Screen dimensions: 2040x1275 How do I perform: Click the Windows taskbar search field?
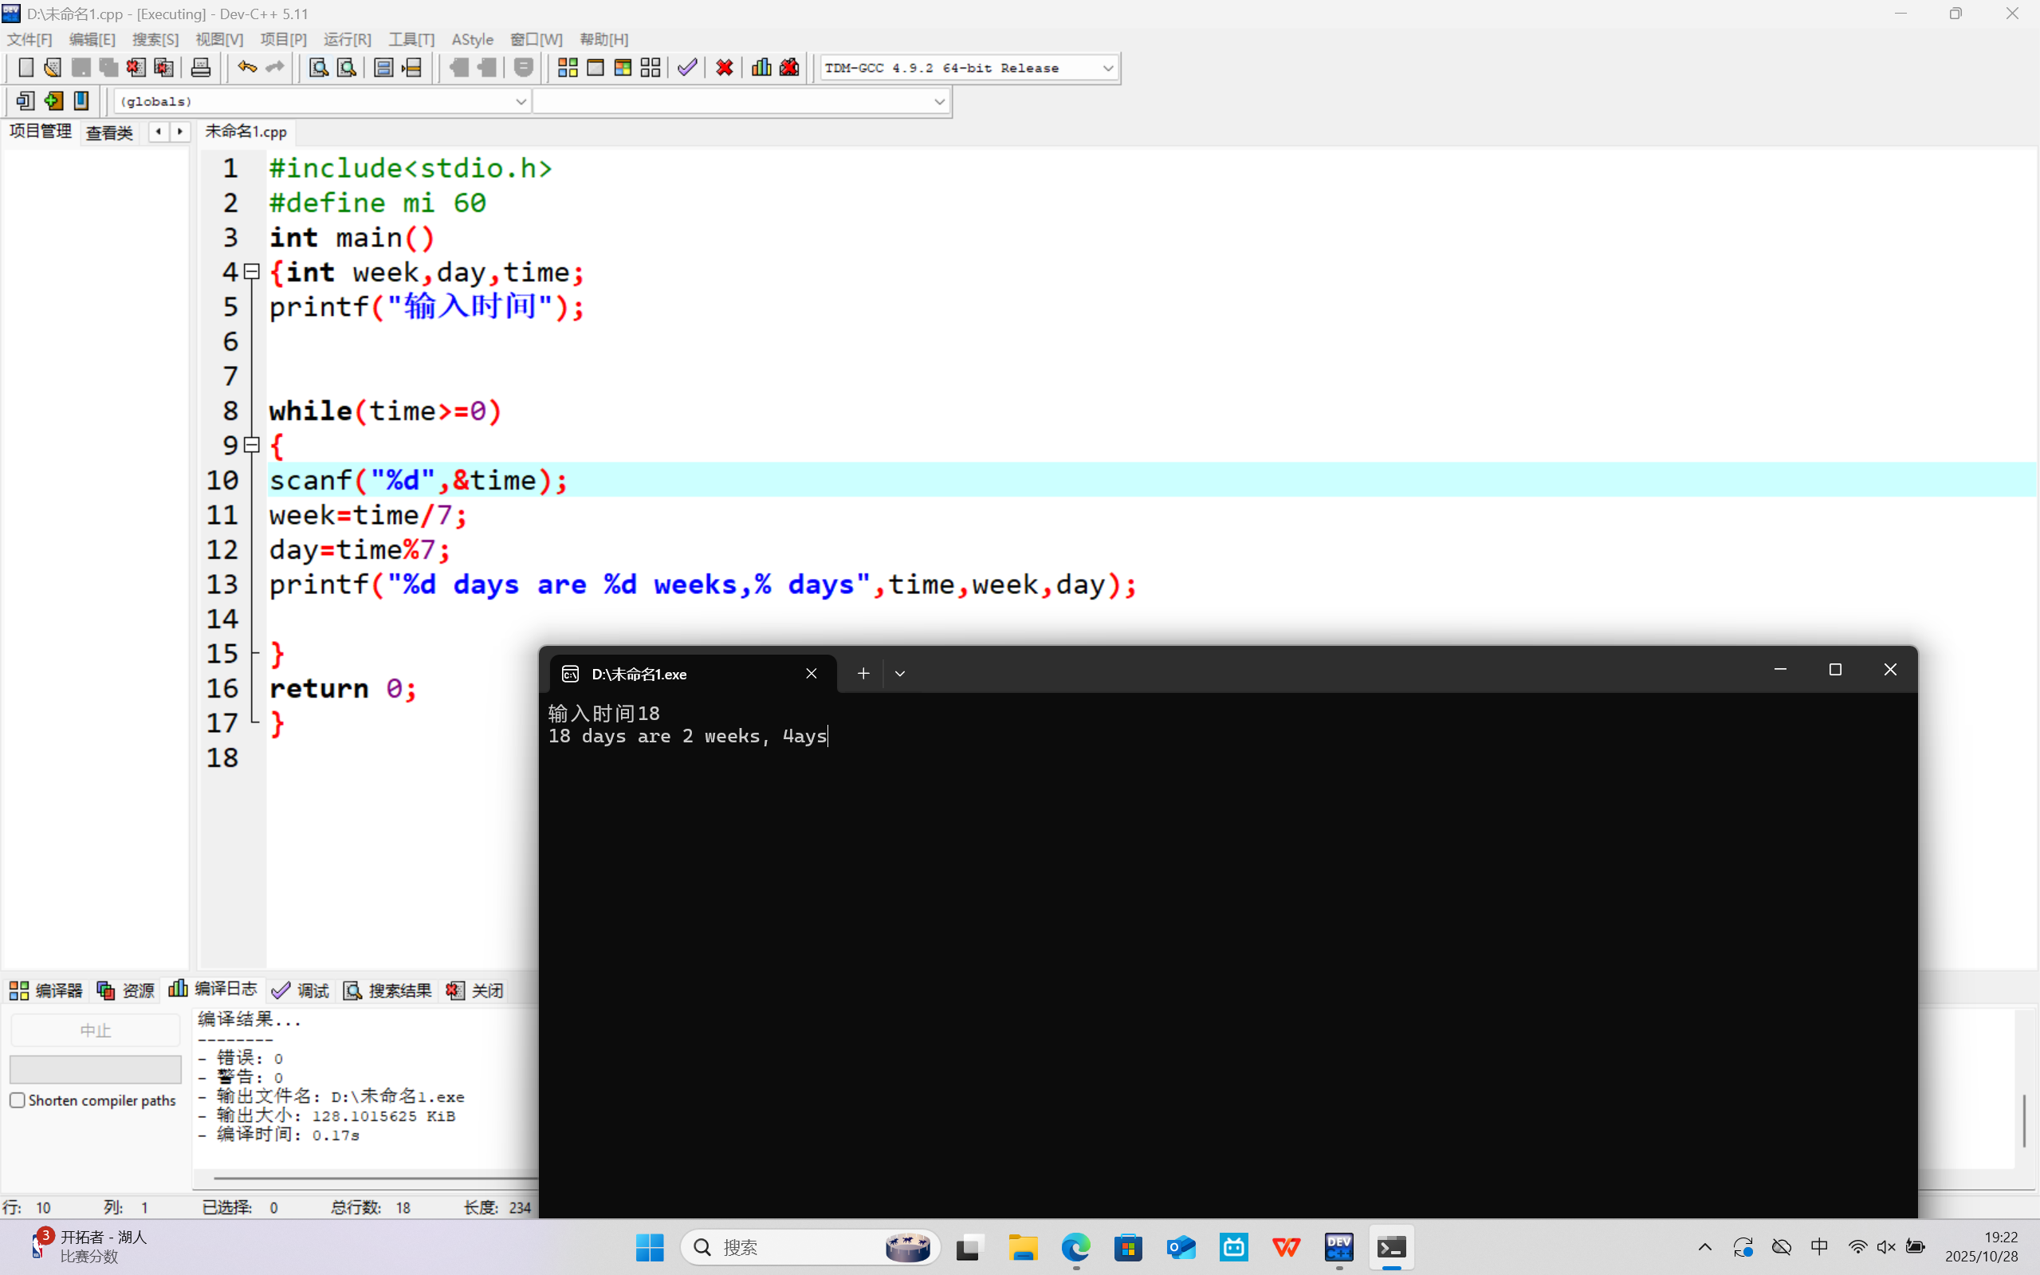pyautogui.click(x=784, y=1247)
